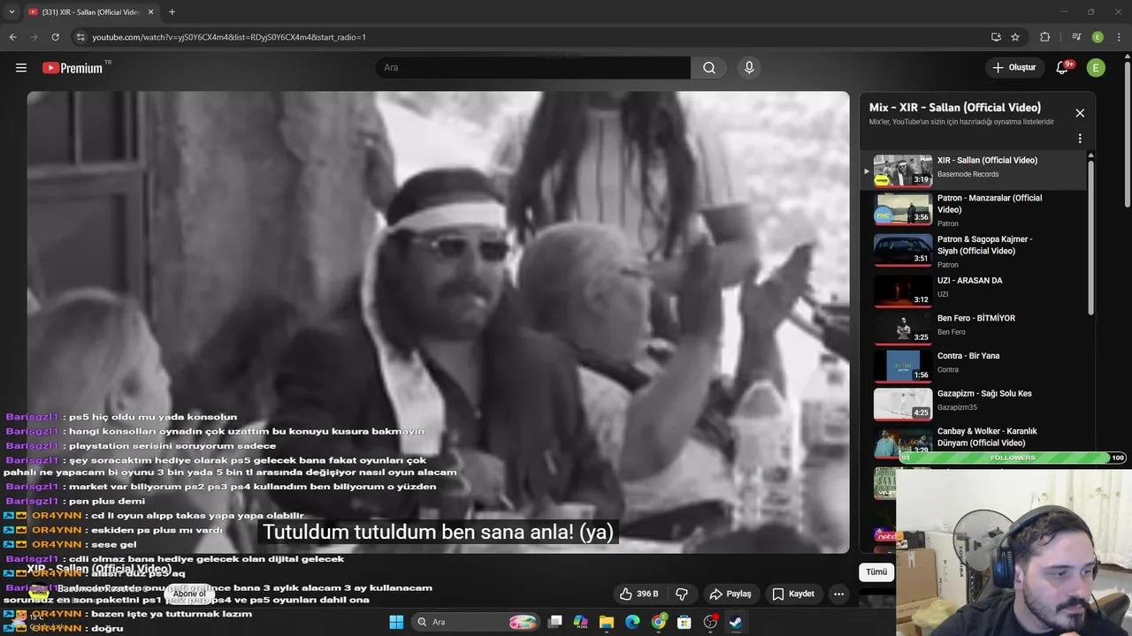Viewport: 1132px width, 636px height.
Task: Open Chrome media controls icon
Action: pos(1076,37)
